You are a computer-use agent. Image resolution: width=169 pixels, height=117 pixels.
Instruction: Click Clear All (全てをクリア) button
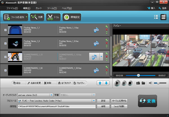pos(65,83)
